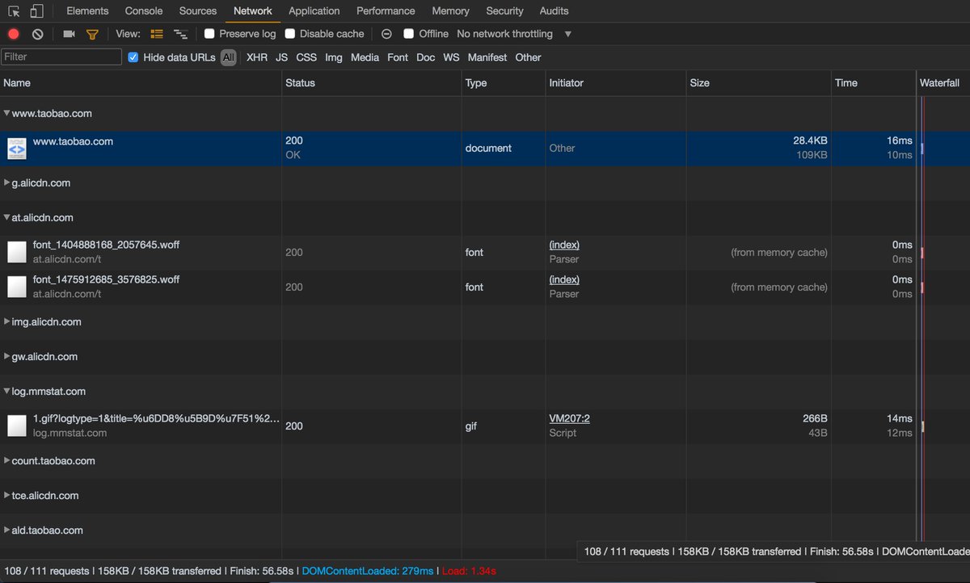Open the Elements tab

(x=87, y=11)
